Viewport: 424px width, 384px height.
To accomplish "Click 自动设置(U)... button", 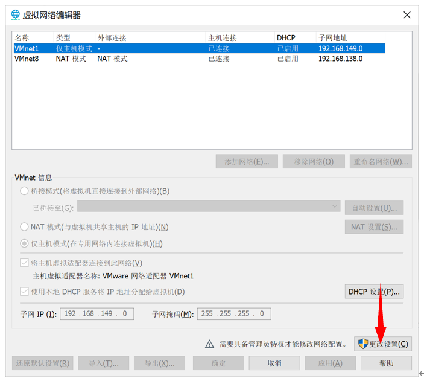I will (375, 208).
